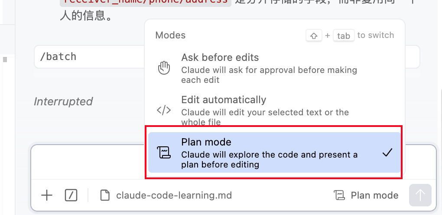Click the Interrupted status text
Image resolution: width=442 pixels, height=215 pixels.
(63, 101)
